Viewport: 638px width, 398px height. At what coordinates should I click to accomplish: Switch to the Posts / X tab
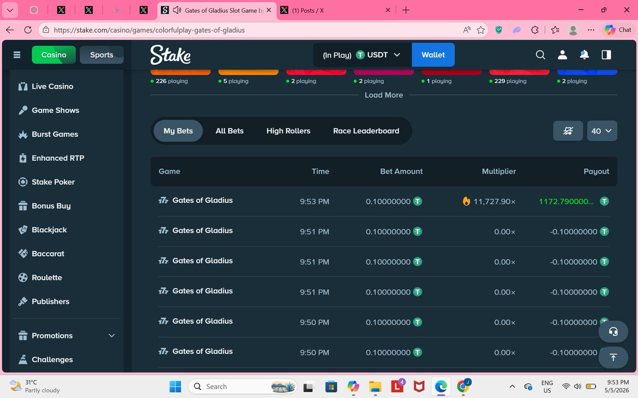pyautogui.click(x=335, y=10)
